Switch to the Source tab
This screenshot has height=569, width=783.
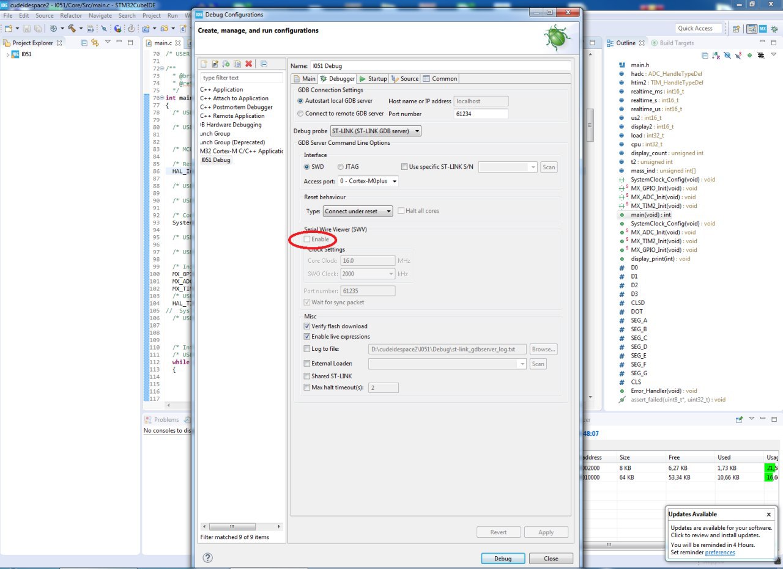(x=405, y=79)
